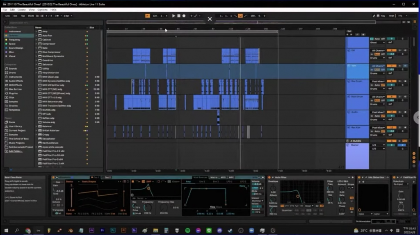Open Discord from the Windows taskbar
Screen dimensions: 420x235
point(220,230)
